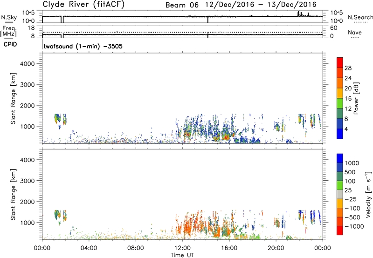Screen dimensions: 373x258
Task: Click the 20:00 time tick label
Action: tap(276, 248)
